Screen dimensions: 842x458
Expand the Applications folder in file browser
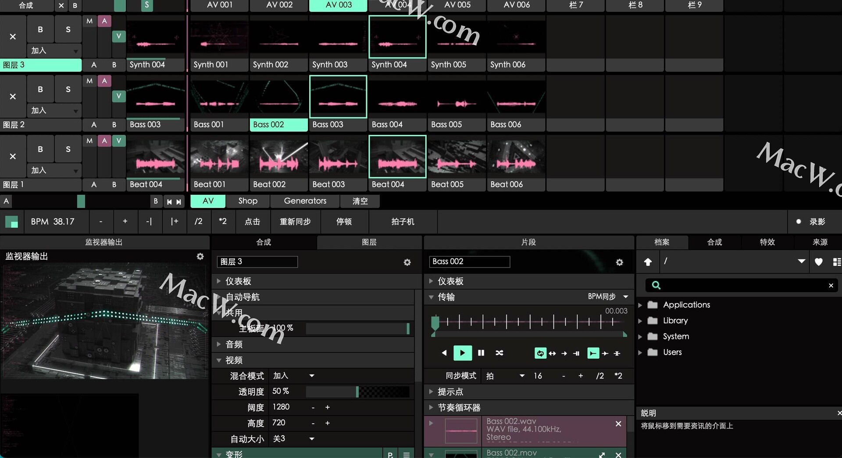pyautogui.click(x=640, y=305)
